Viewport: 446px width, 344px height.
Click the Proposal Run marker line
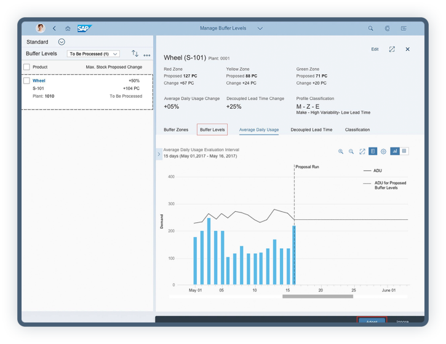coord(295,193)
